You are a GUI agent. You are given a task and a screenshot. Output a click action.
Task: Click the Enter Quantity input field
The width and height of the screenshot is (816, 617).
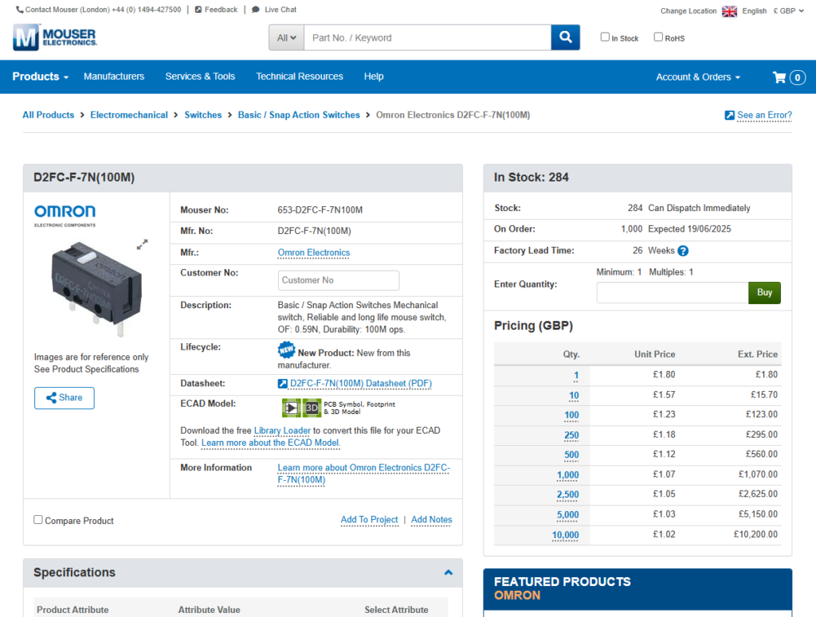(x=672, y=293)
